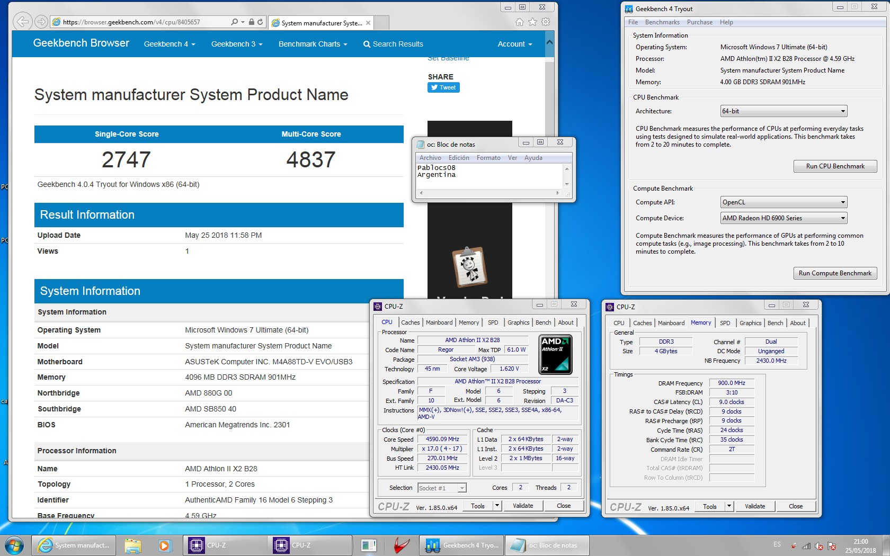Open the Architecture 64-bit combo box

[x=784, y=111]
